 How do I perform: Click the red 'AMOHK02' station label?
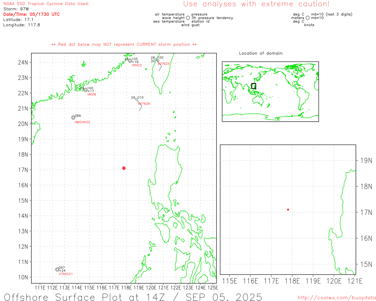click(x=83, y=122)
